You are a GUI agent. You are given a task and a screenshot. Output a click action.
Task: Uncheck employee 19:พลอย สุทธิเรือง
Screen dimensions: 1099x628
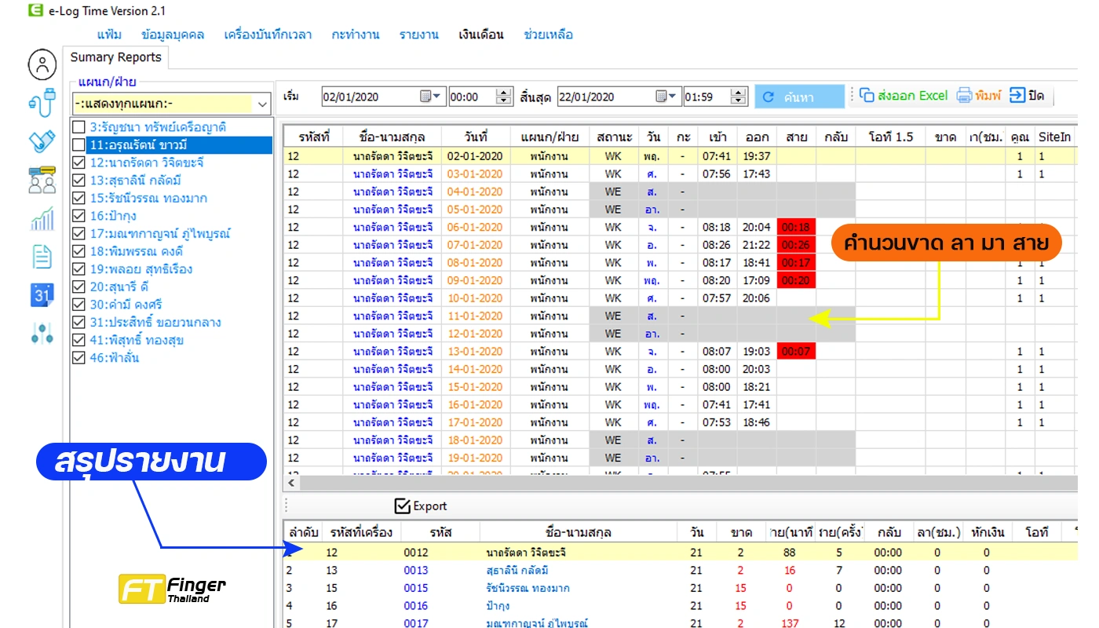[x=78, y=269]
